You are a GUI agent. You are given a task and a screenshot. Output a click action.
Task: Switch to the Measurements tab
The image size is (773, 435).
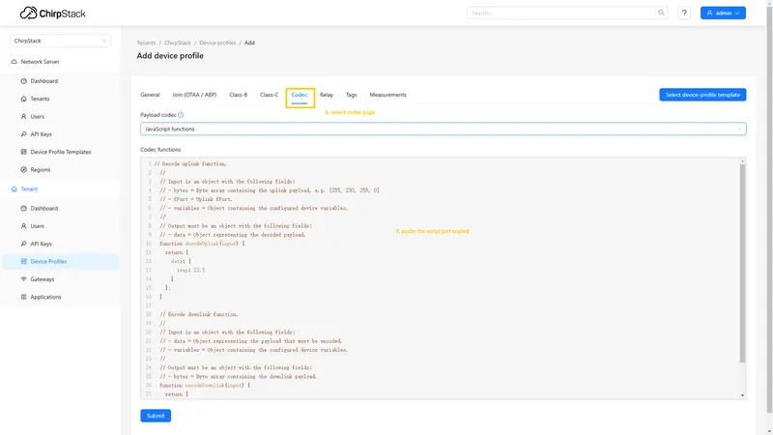(388, 95)
